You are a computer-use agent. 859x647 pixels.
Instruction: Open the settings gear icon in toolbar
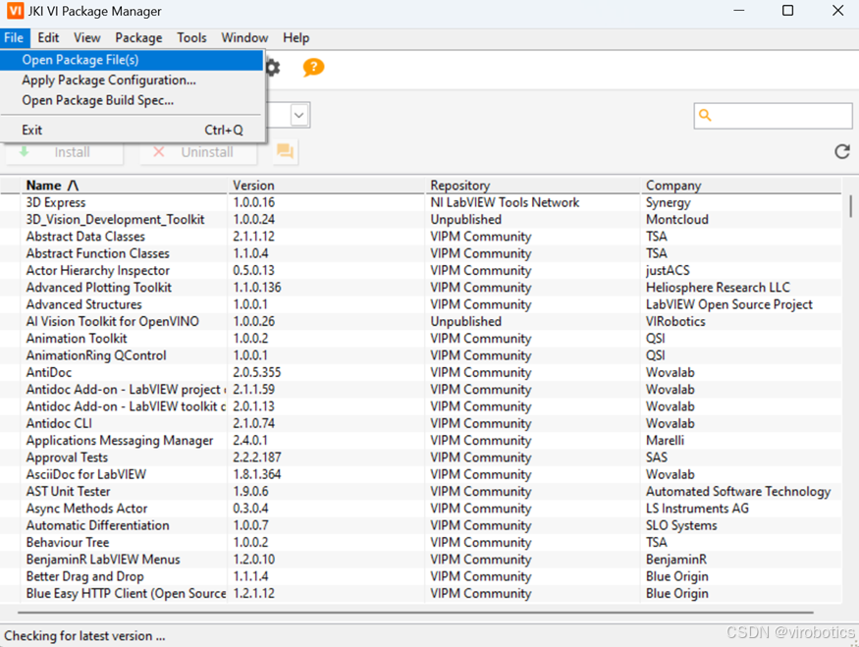(273, 68)
